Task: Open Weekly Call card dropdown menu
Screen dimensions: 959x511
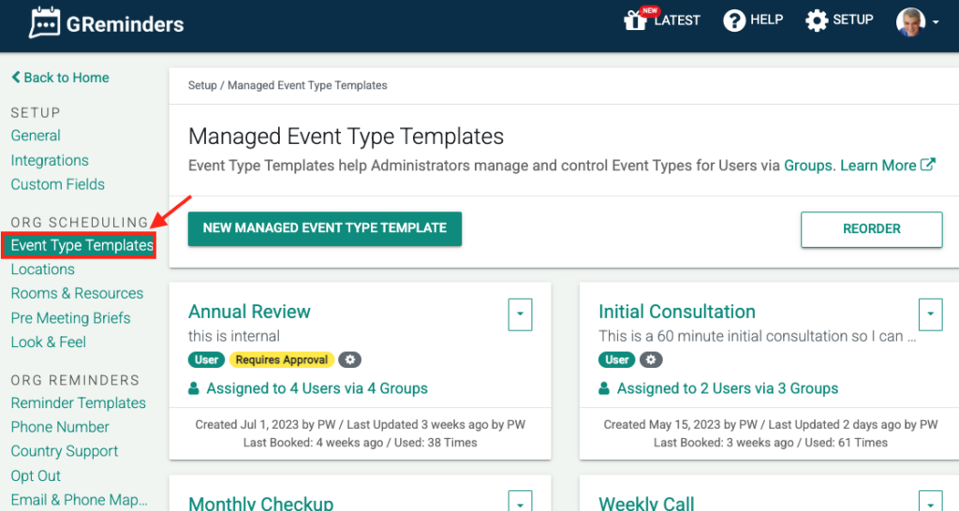Action: [x=930, y=502]
